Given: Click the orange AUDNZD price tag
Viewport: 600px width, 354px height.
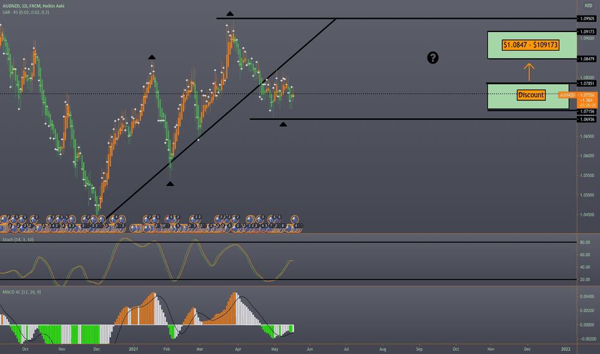Looking at the screenshot, I should [567, 95].
